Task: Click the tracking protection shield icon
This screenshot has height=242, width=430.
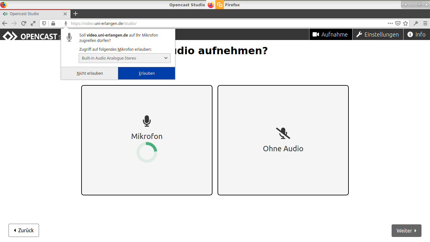Action: (44, 23)
